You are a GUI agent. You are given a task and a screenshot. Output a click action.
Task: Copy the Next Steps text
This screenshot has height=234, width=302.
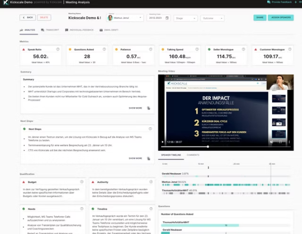click(x=149, y=159)
